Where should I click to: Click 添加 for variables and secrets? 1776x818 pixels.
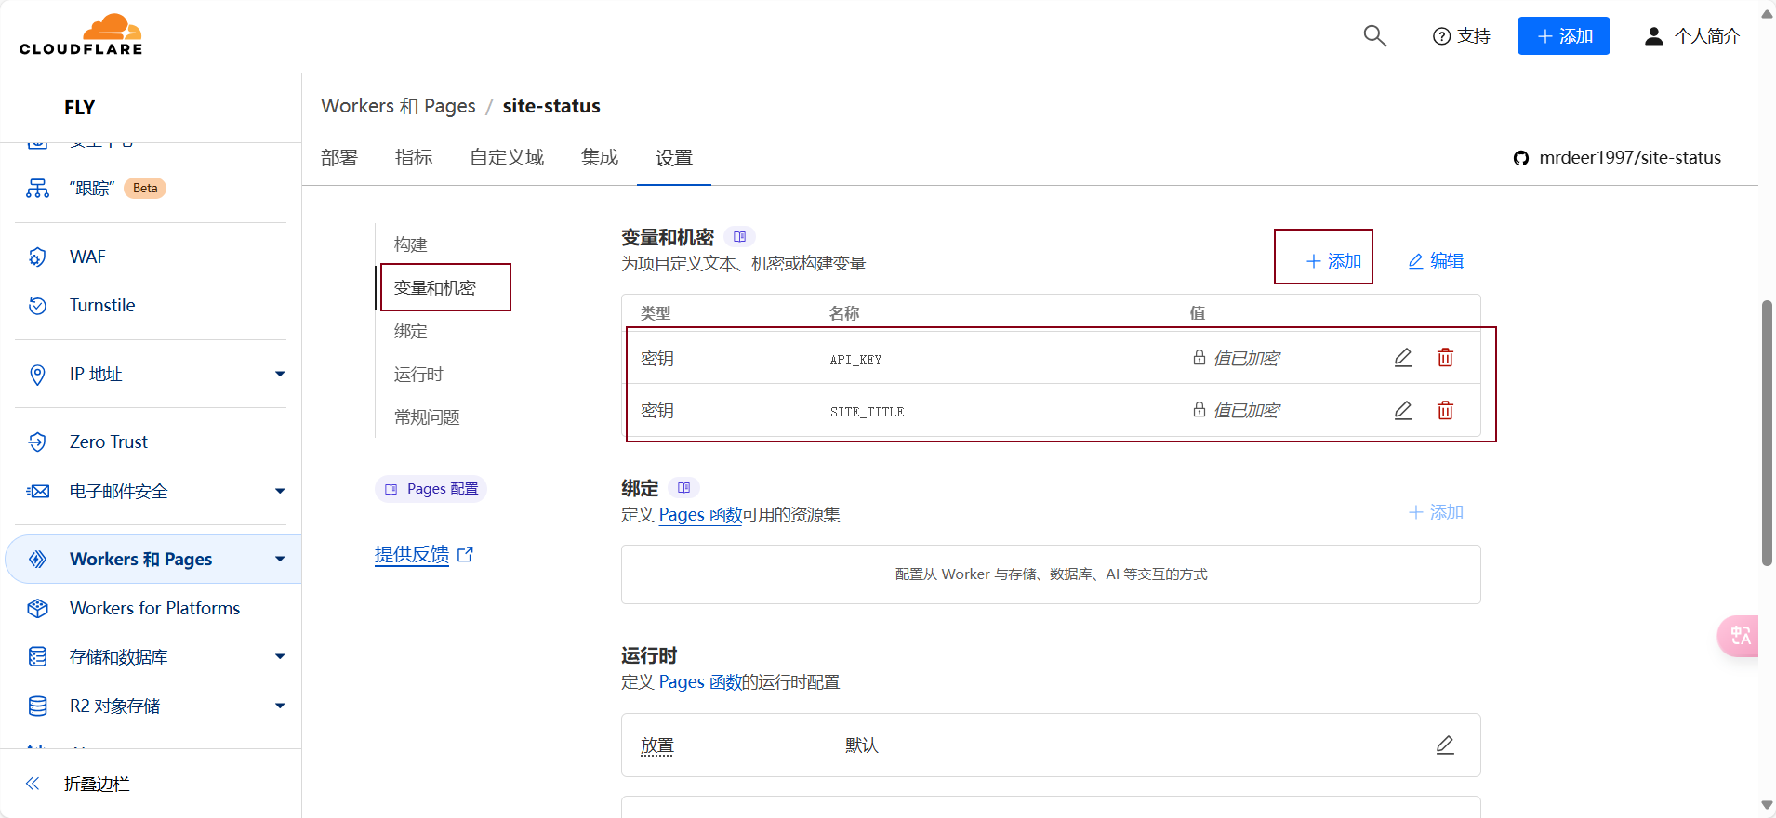tap(1333, 261)
